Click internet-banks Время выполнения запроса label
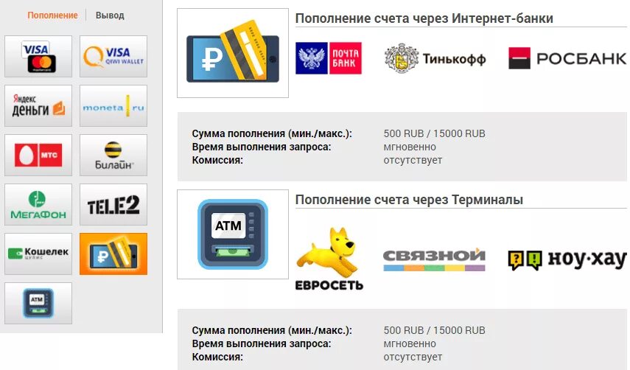Viewport: 630px width, 370px height. point(262,147)
